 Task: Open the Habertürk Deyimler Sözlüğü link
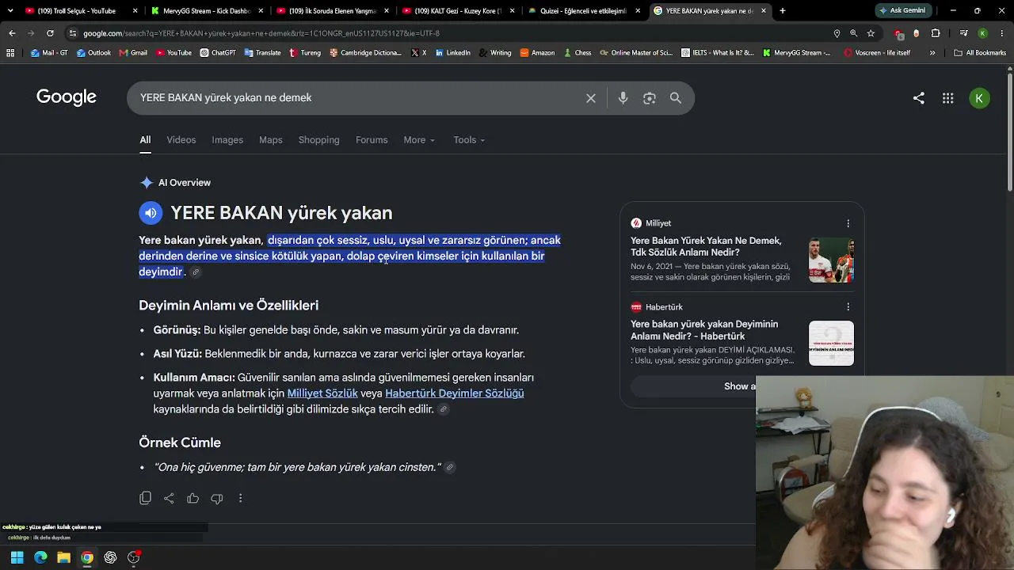455,393
